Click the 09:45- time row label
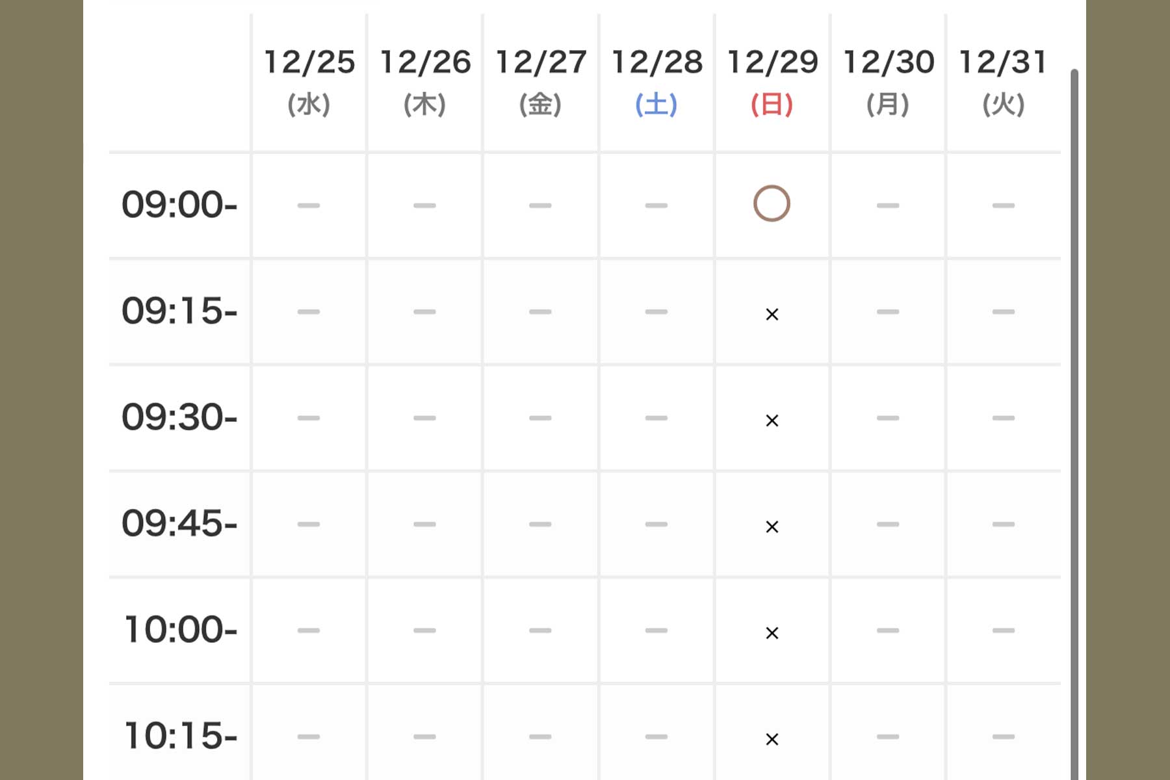1170x780 pixels. (x=179, y=524)
